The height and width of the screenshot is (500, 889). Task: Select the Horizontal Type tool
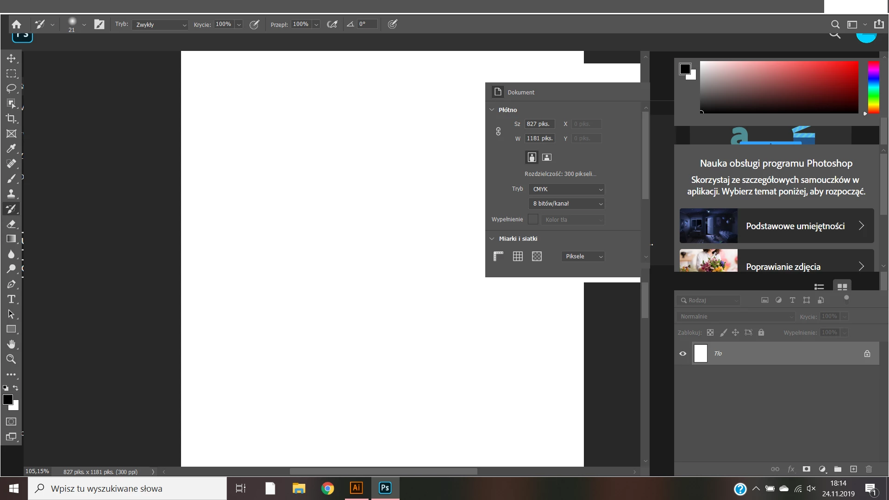click(x=11, y=299)
